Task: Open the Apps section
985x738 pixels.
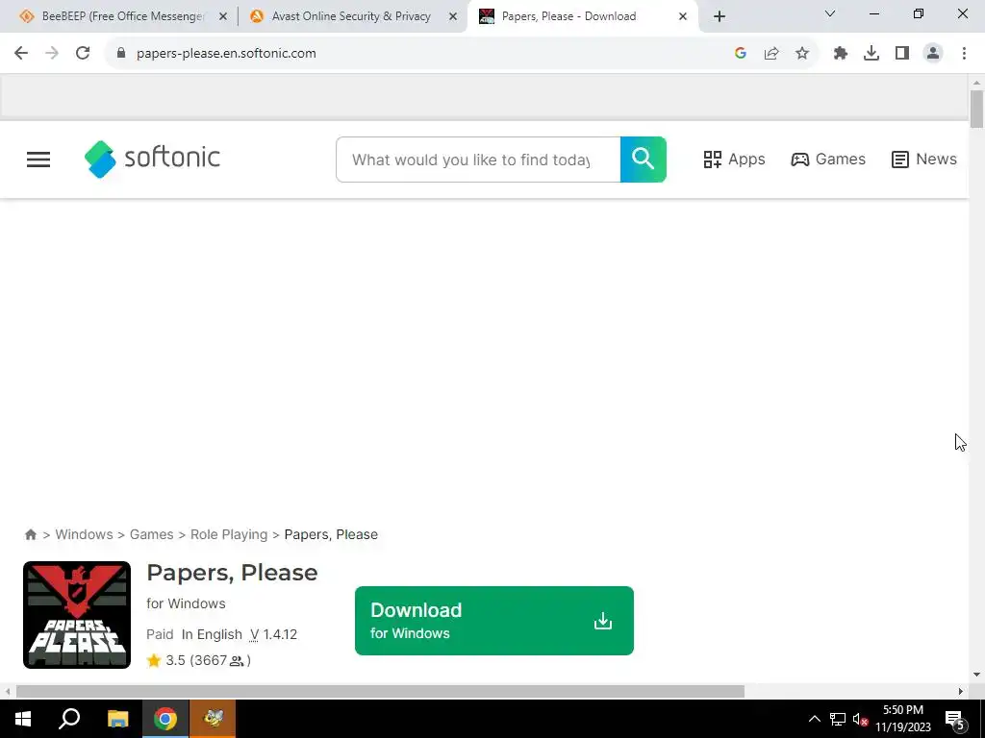Action: click(x=734, y=160)
